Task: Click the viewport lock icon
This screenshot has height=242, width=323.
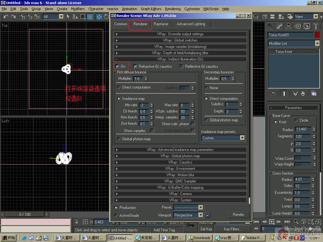Action: point(207,215)
